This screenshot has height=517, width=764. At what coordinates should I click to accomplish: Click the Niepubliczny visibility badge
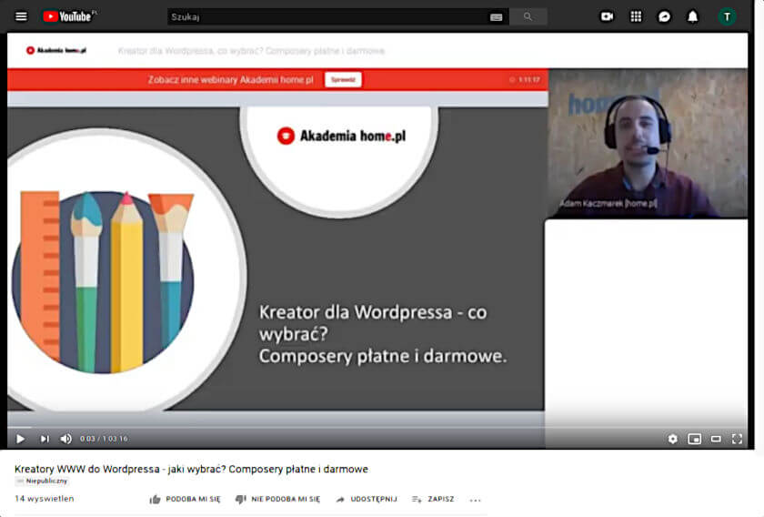42,481
